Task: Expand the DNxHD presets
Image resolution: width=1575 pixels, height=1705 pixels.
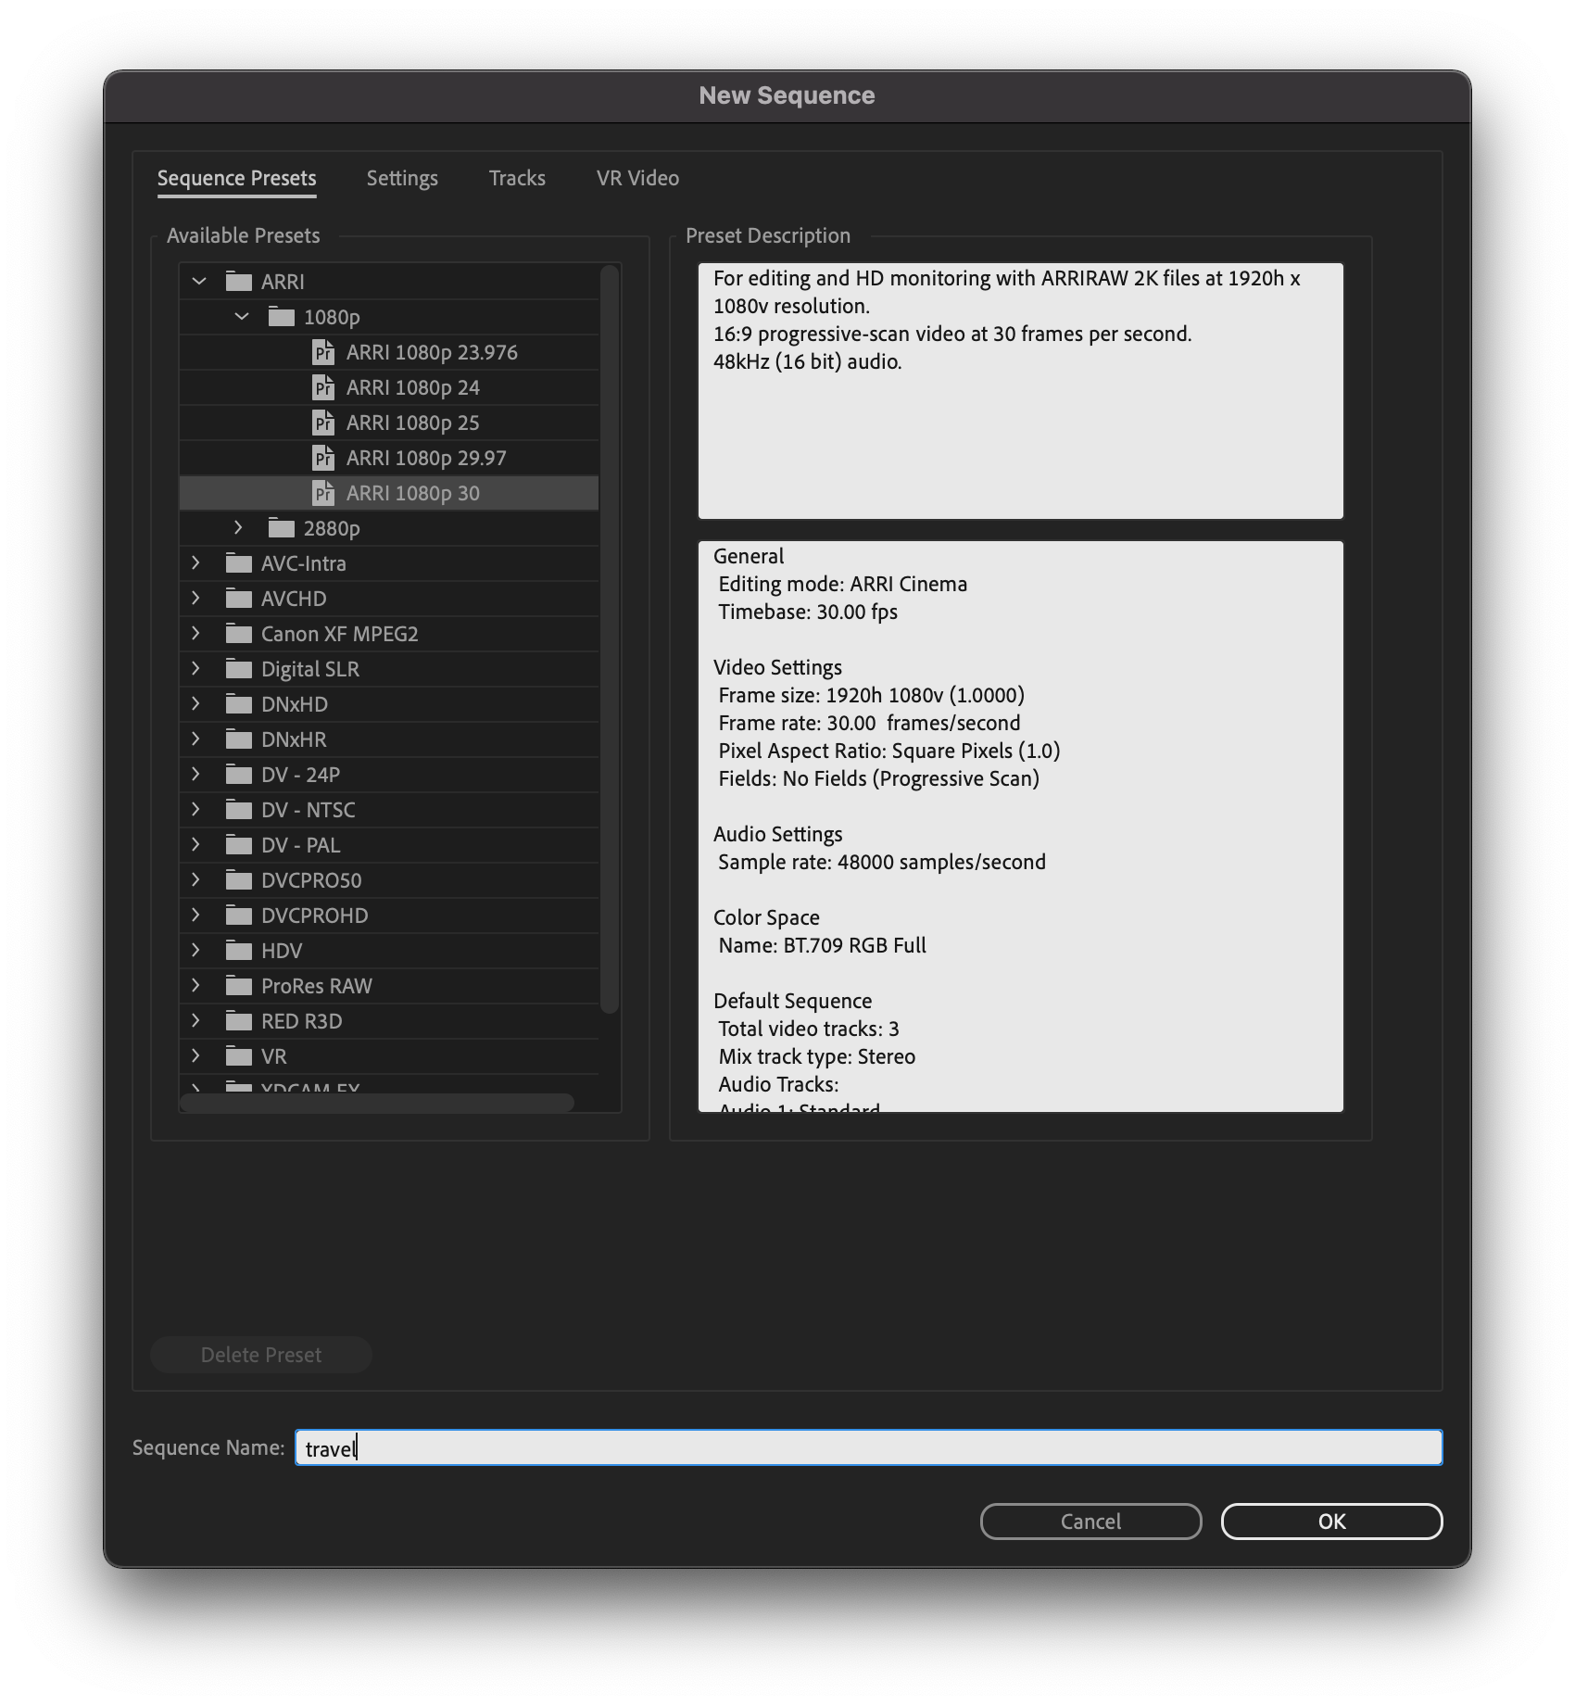Action: (195, 703)
